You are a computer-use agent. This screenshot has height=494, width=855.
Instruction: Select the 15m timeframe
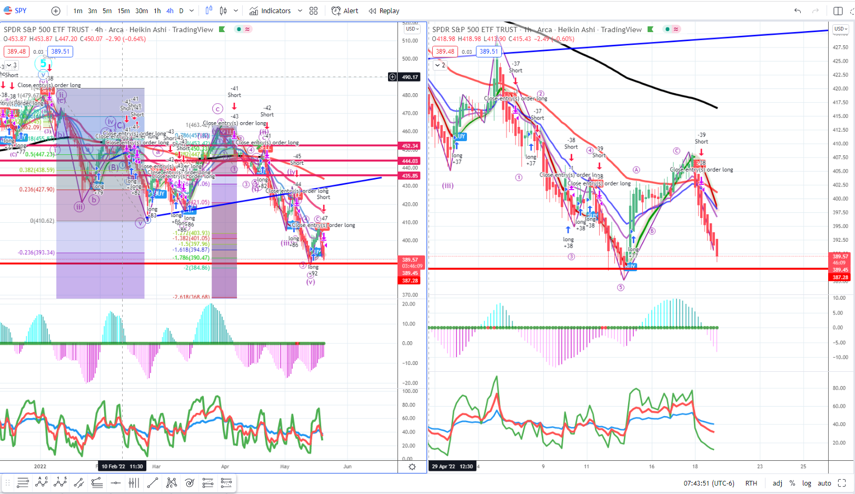[x=124, y=11]
